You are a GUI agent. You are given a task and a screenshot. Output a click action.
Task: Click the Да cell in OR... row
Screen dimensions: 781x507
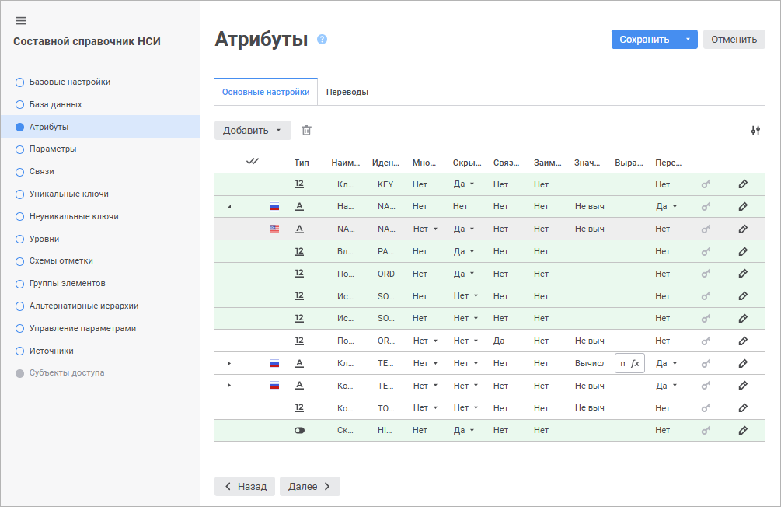point(499,341)
